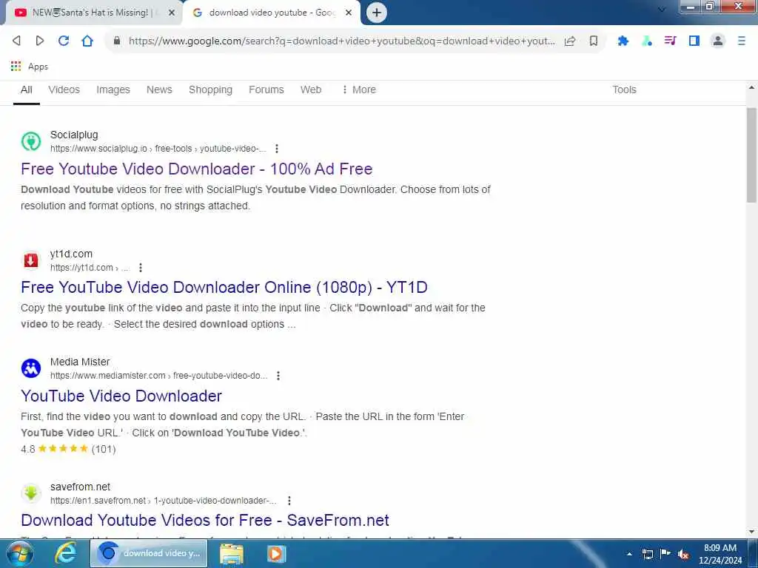Click the yt1d.com red download favicon

31,260
